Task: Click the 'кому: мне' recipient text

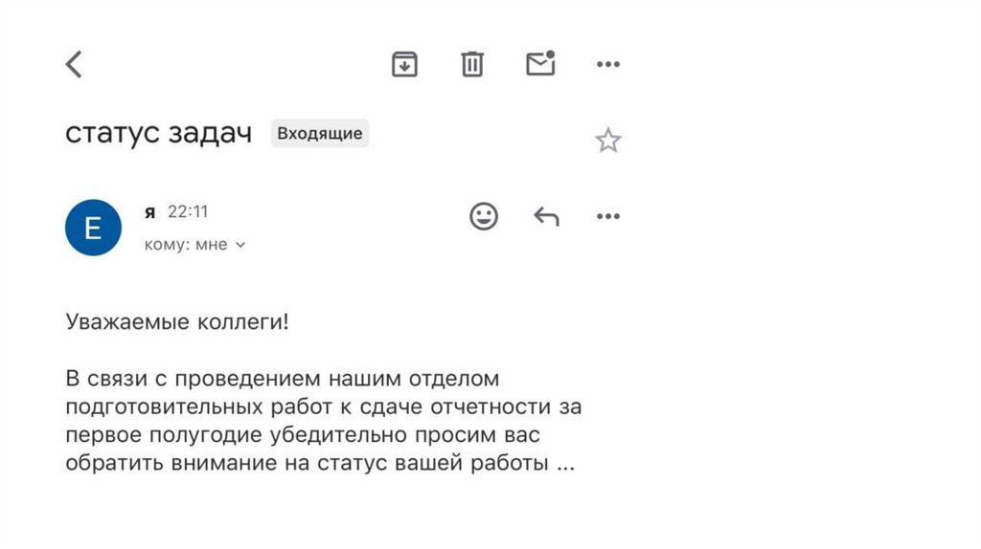Action: point(186,245)
